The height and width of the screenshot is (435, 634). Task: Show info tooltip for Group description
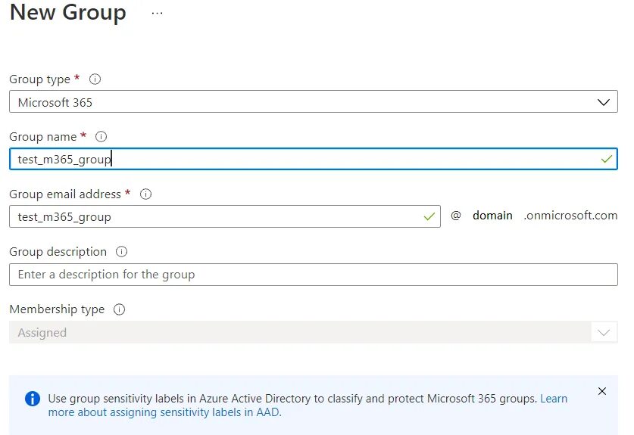(x=122, y=252)
